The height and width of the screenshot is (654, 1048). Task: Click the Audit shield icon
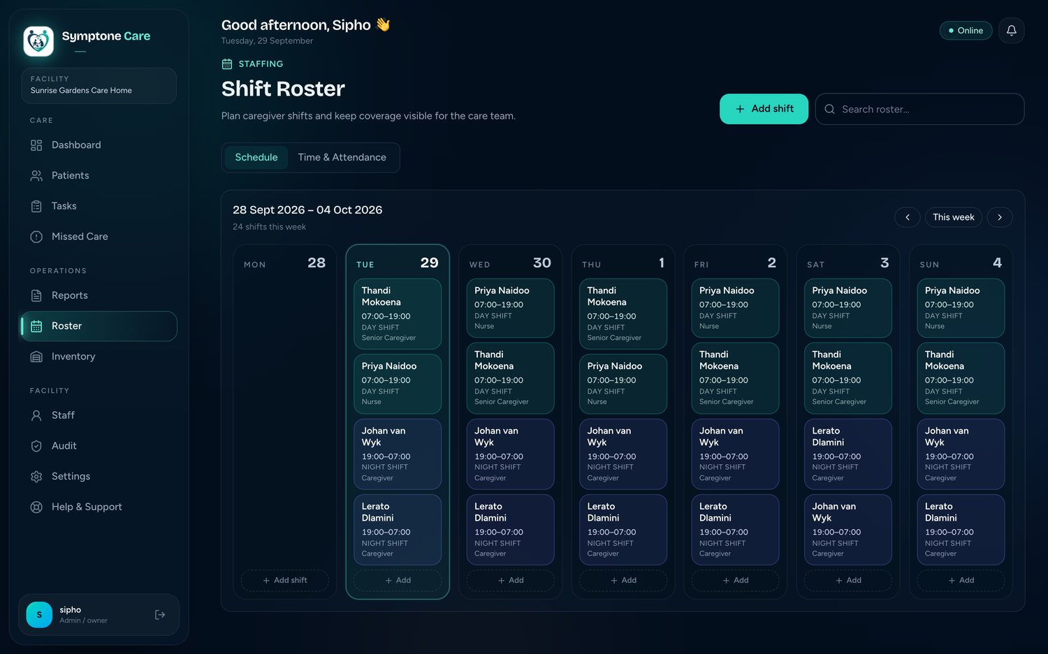36,446
